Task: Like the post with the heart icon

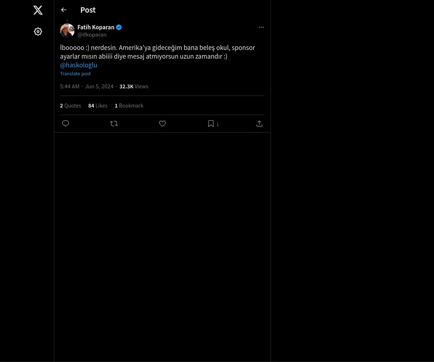Action: (162, 124)
